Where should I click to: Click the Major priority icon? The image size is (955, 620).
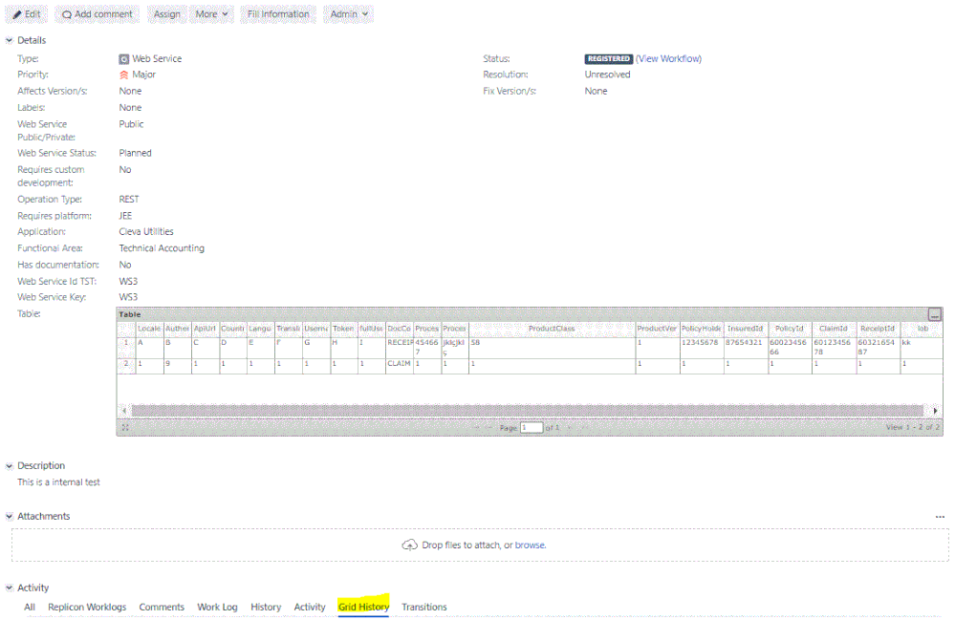click(123, 75)
